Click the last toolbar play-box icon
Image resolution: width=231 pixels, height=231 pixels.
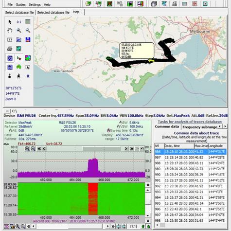205,3
